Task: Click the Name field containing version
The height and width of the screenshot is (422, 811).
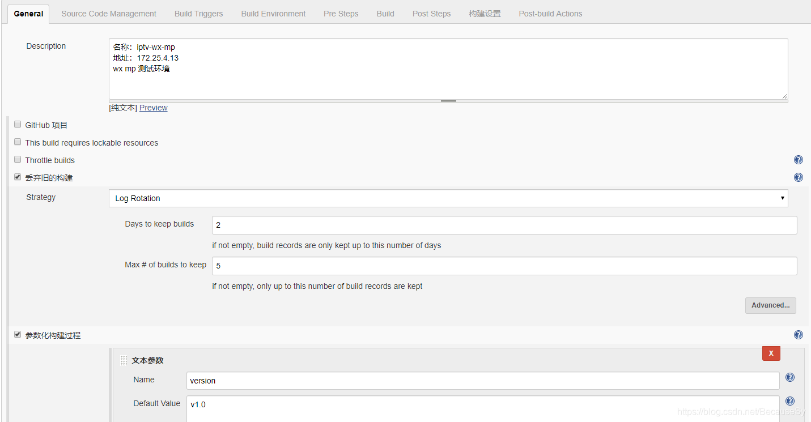Action: pos(483,381)
